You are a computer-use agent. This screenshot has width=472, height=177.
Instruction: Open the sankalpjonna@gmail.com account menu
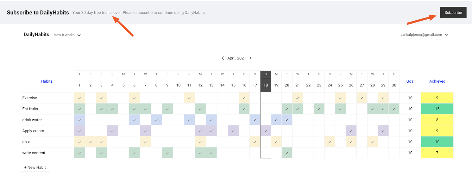pyautogui.click(x=424, y=35)
